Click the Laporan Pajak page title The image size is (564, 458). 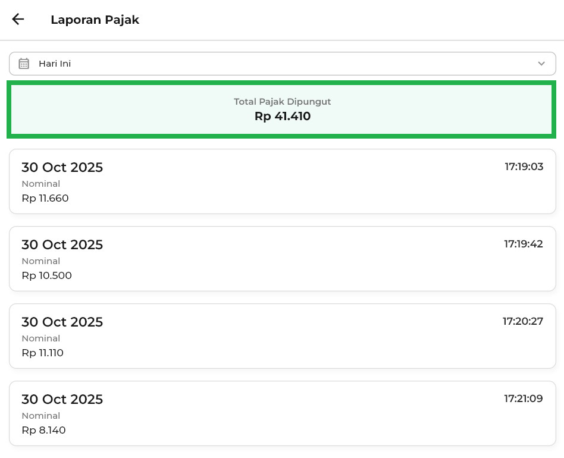[95, 20]
